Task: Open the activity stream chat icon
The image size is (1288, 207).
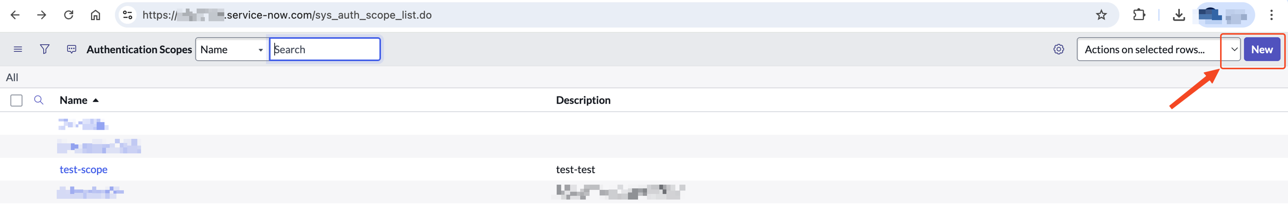Action: [71, 49]
